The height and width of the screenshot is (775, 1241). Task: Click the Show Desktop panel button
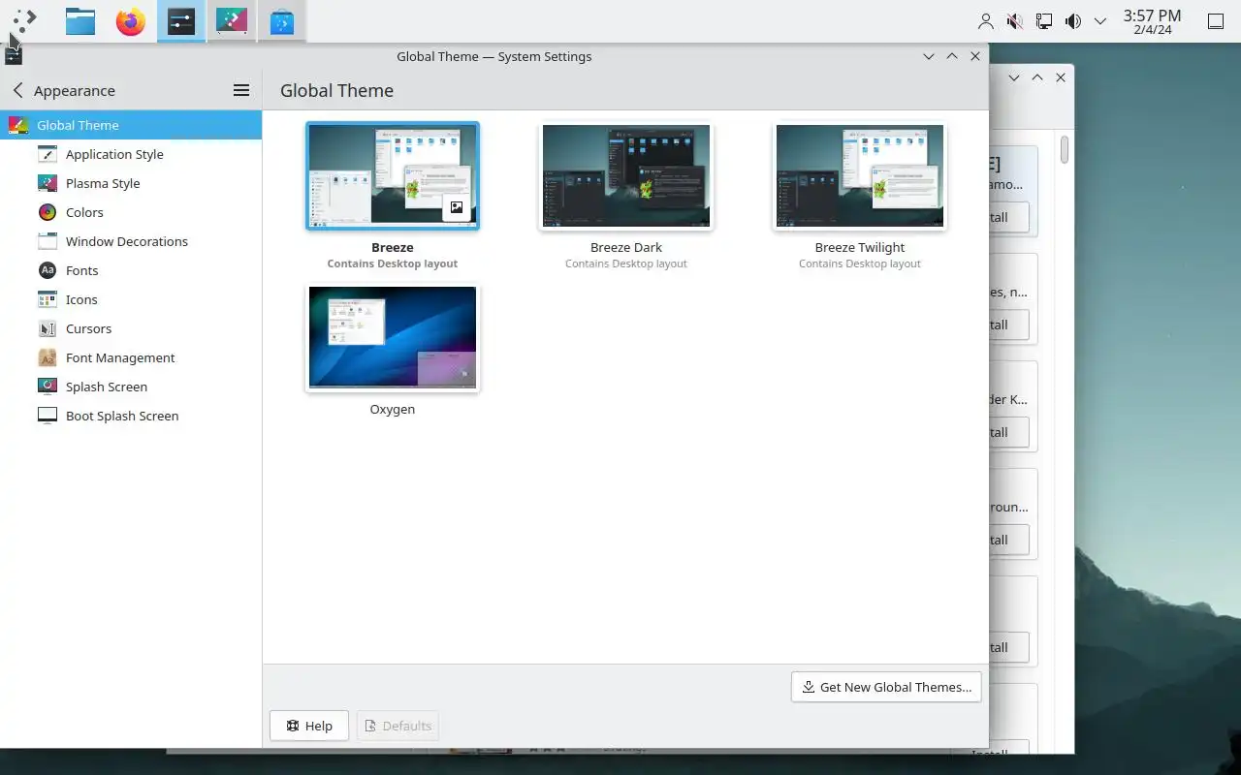(1216, 20)
